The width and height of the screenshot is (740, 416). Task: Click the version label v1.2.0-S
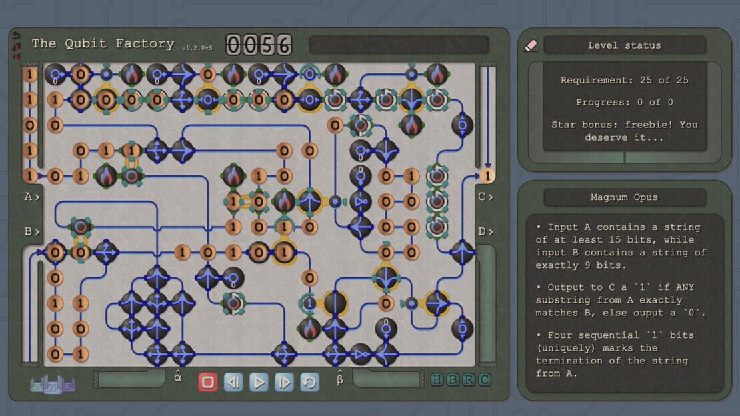[x=197, y=48]
